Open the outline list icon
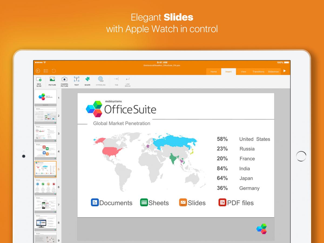This screenshot has height=243, width=324. [46, 71]
